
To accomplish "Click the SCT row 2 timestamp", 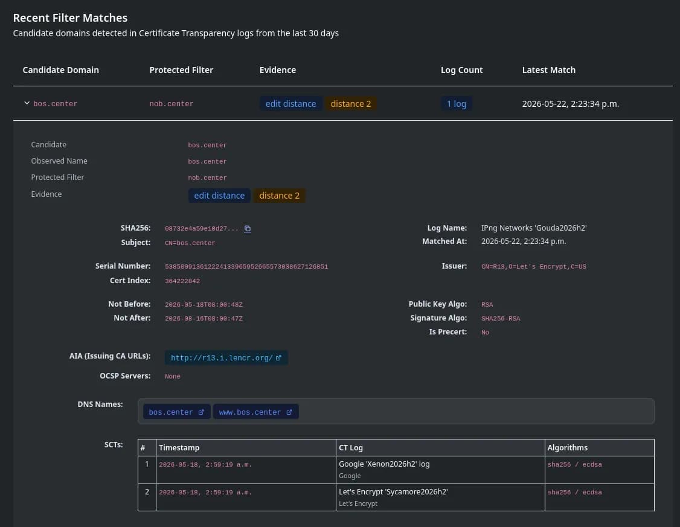I will (205, 493).
